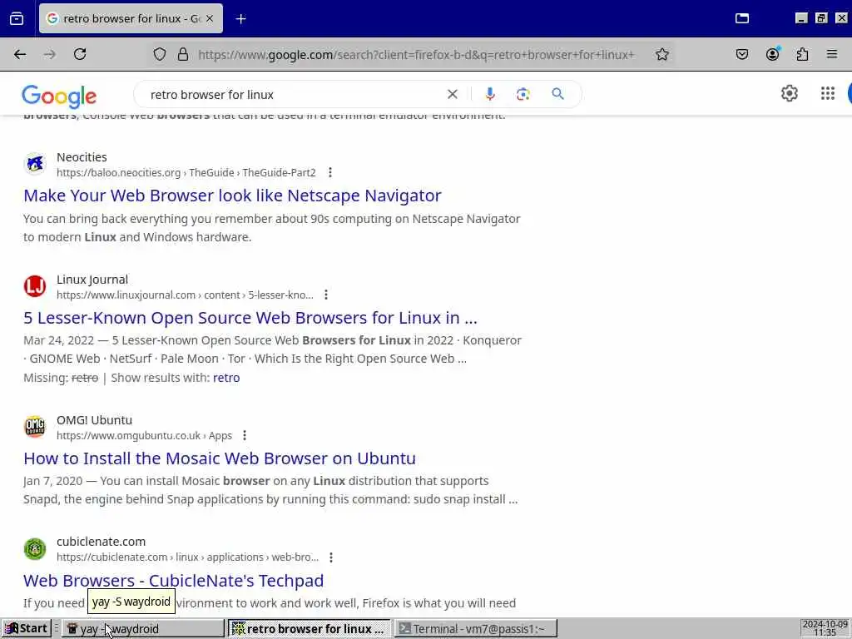852x639 pixels.
Task: Show results with 'retro' link
Action: [x=226, y=378]
